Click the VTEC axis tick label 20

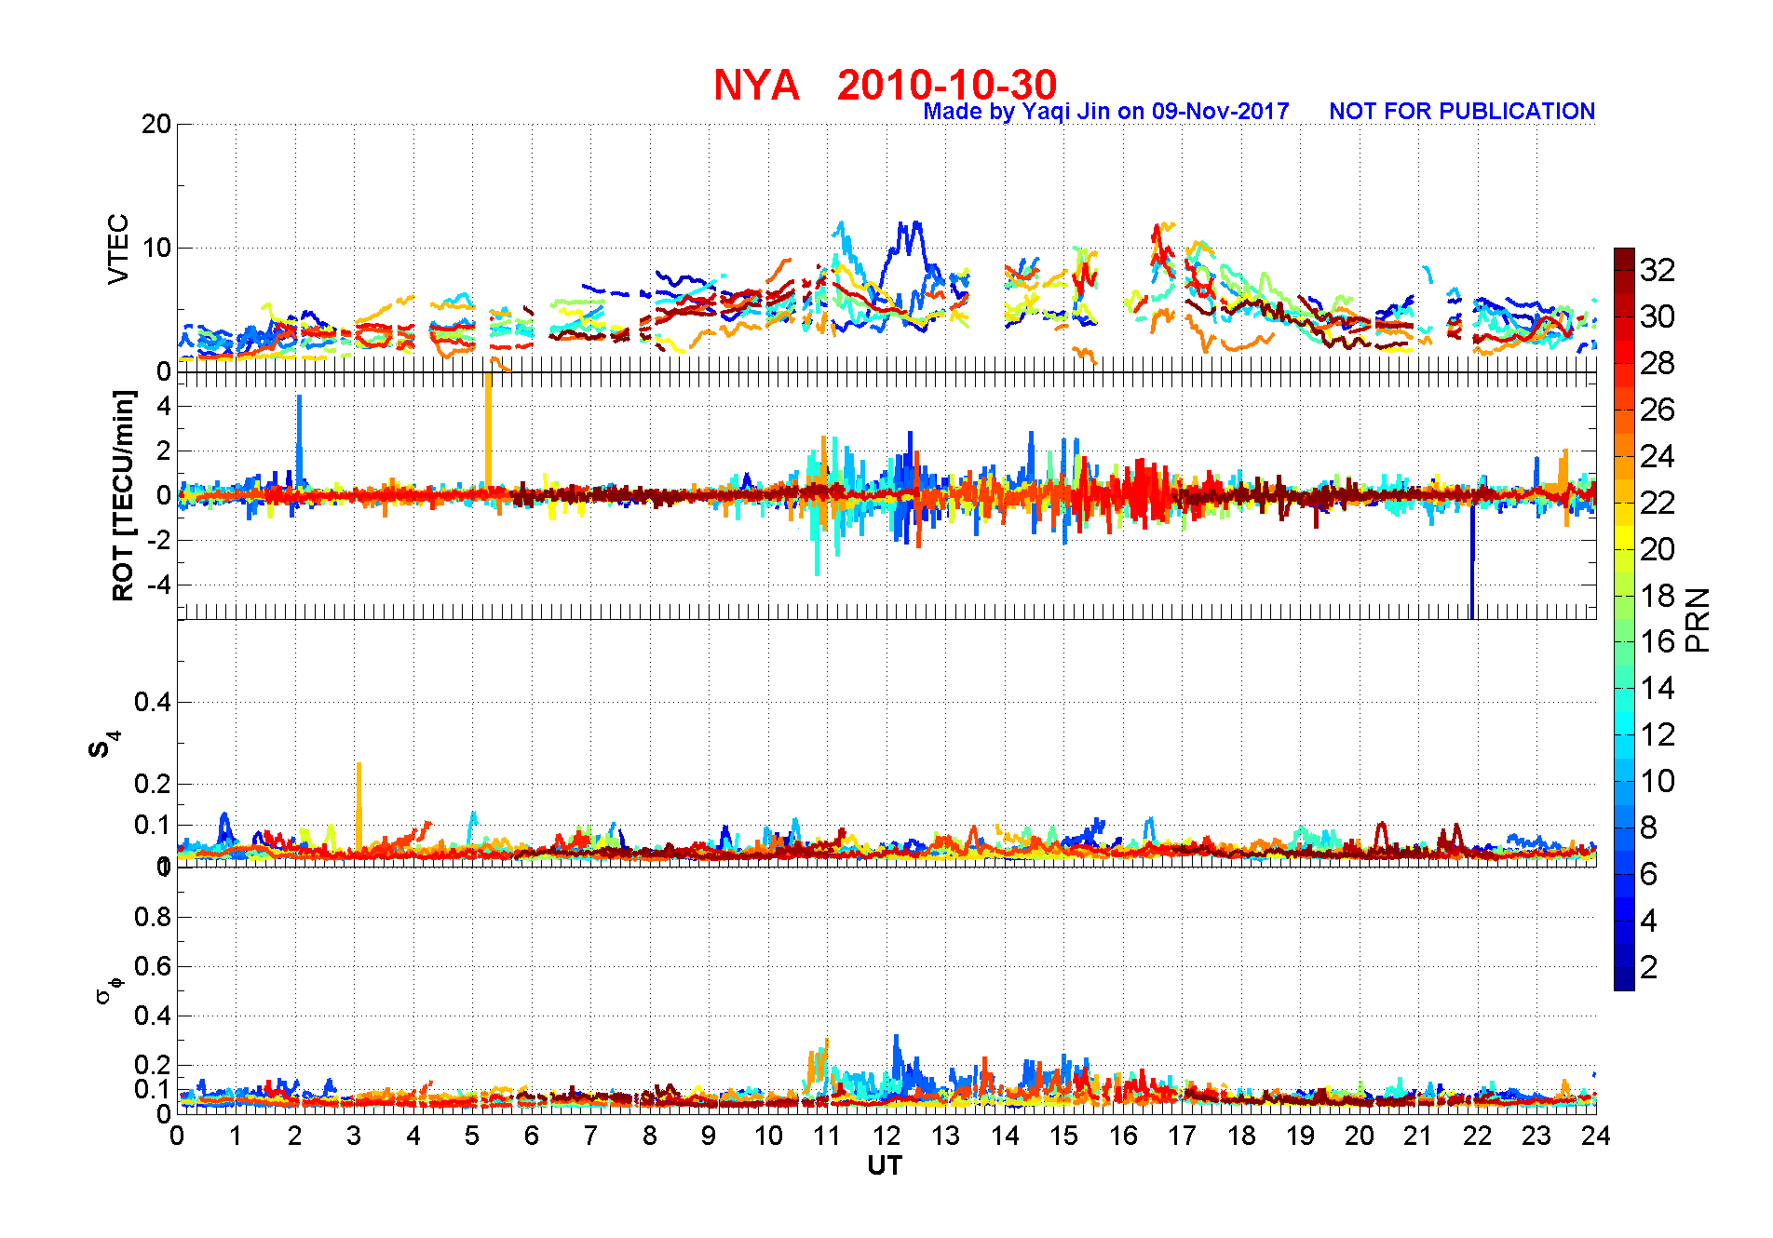156,124
